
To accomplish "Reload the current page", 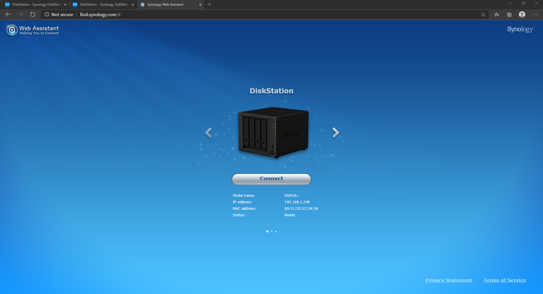I will point(33,14).
